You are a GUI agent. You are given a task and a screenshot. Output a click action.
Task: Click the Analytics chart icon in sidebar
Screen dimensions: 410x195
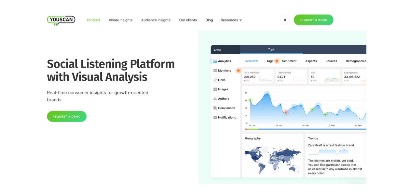[215, 61]
